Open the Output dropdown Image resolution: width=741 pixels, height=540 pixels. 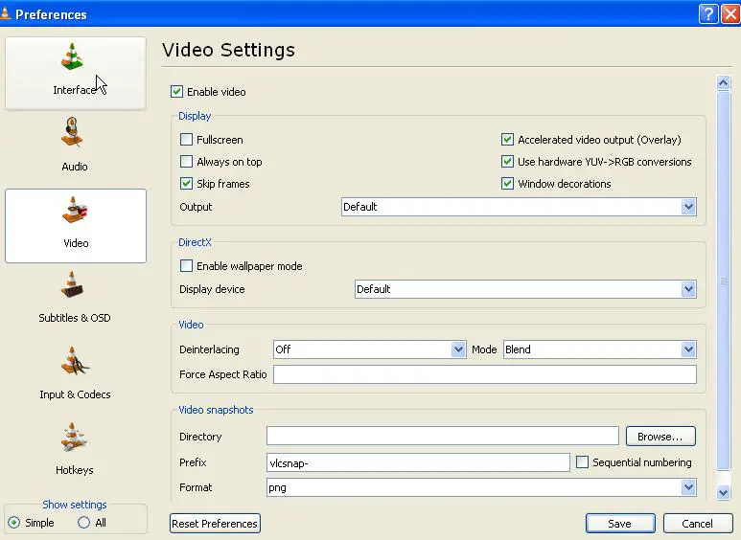tap(519, 207)
